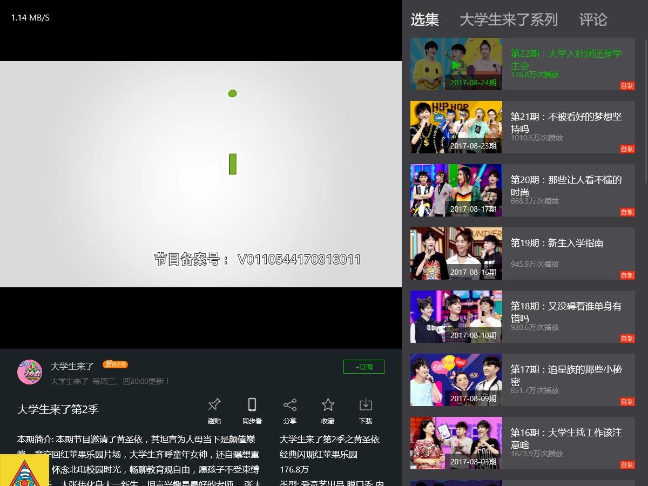Click the 下载 (download) icon
Image resolution: width=648 pixels, height=486 pixels.
(x=366, y=404)
